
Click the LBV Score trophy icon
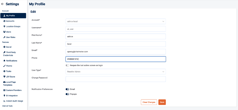tap(4, 77)
